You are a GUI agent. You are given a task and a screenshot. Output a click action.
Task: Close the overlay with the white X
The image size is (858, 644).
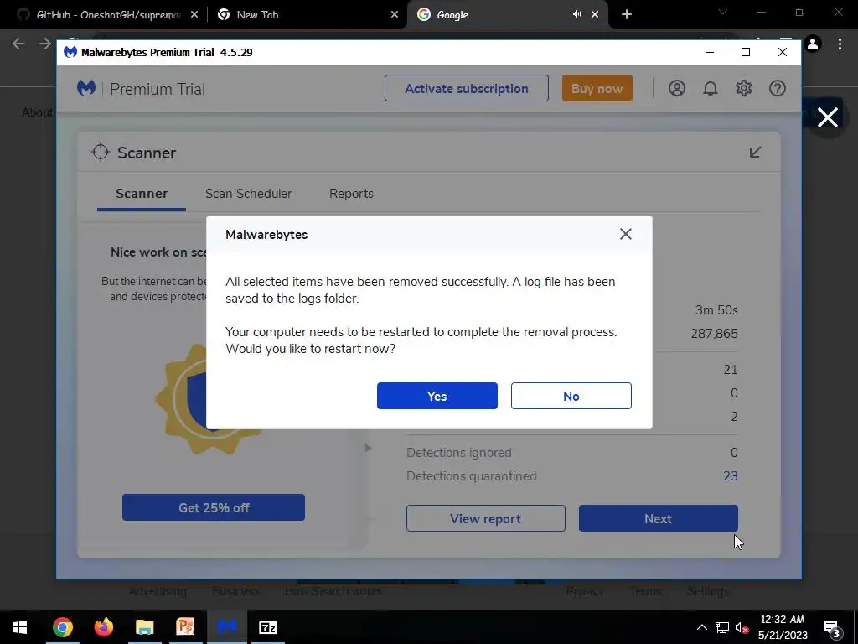click(827, 117)
